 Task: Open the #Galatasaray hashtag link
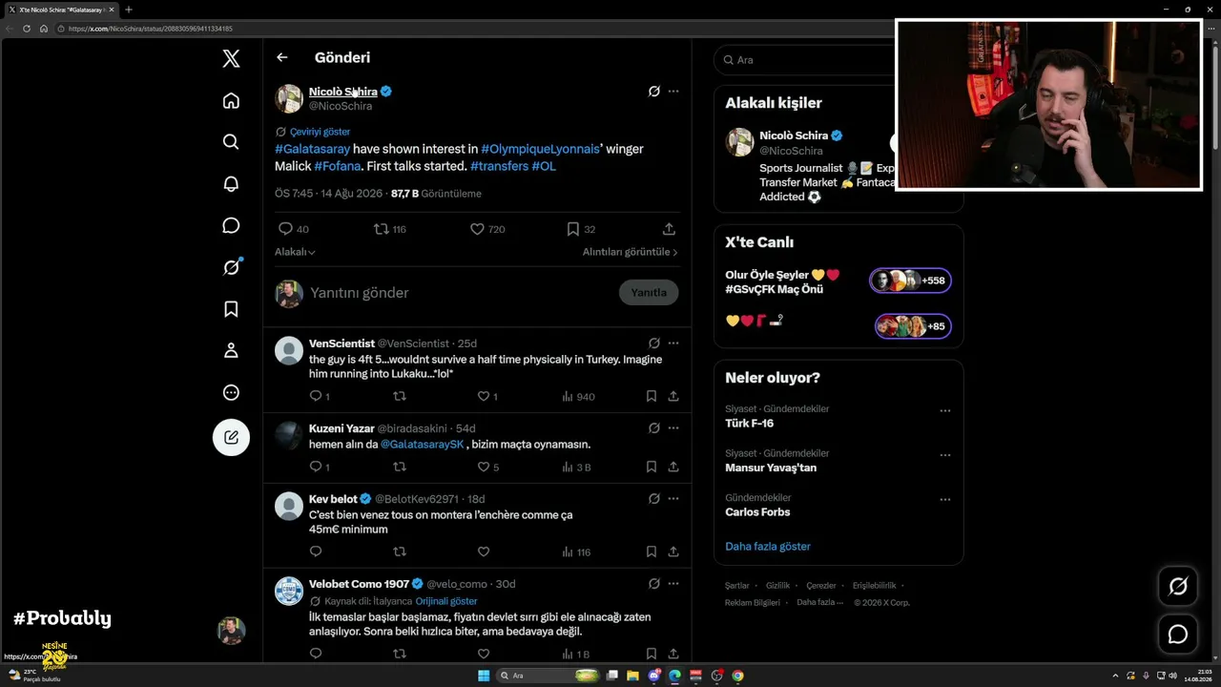[x=312, y=149]
